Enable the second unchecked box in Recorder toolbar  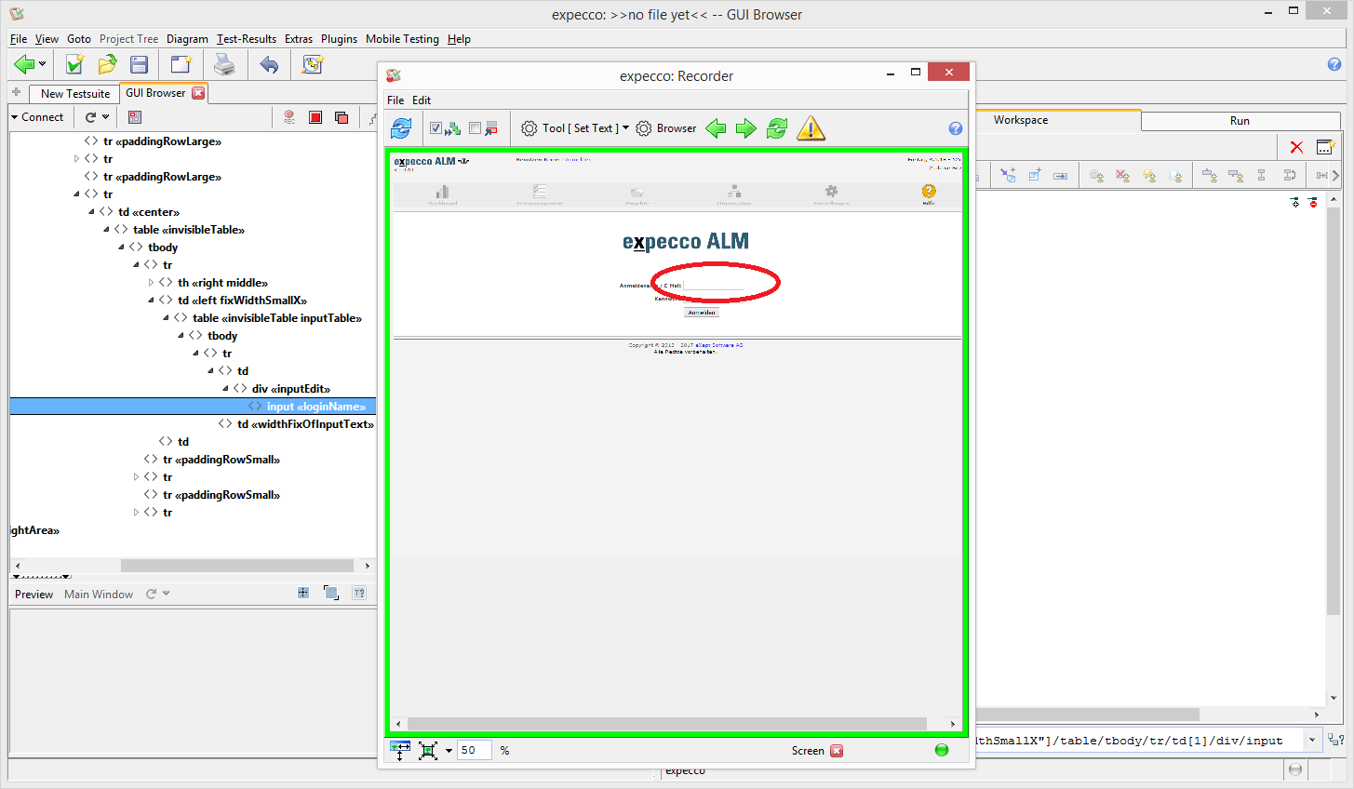click(x=476, y=128)
